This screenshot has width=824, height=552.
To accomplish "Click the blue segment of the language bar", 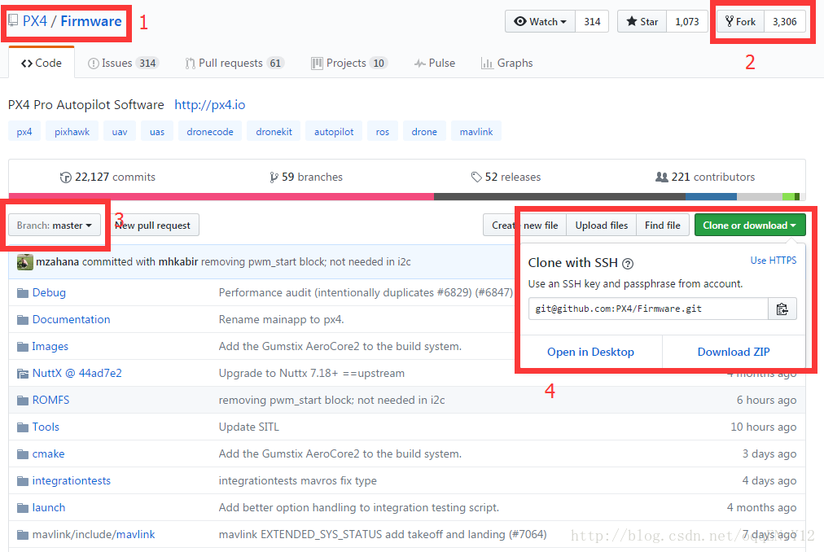I will (x=711, y=196).
